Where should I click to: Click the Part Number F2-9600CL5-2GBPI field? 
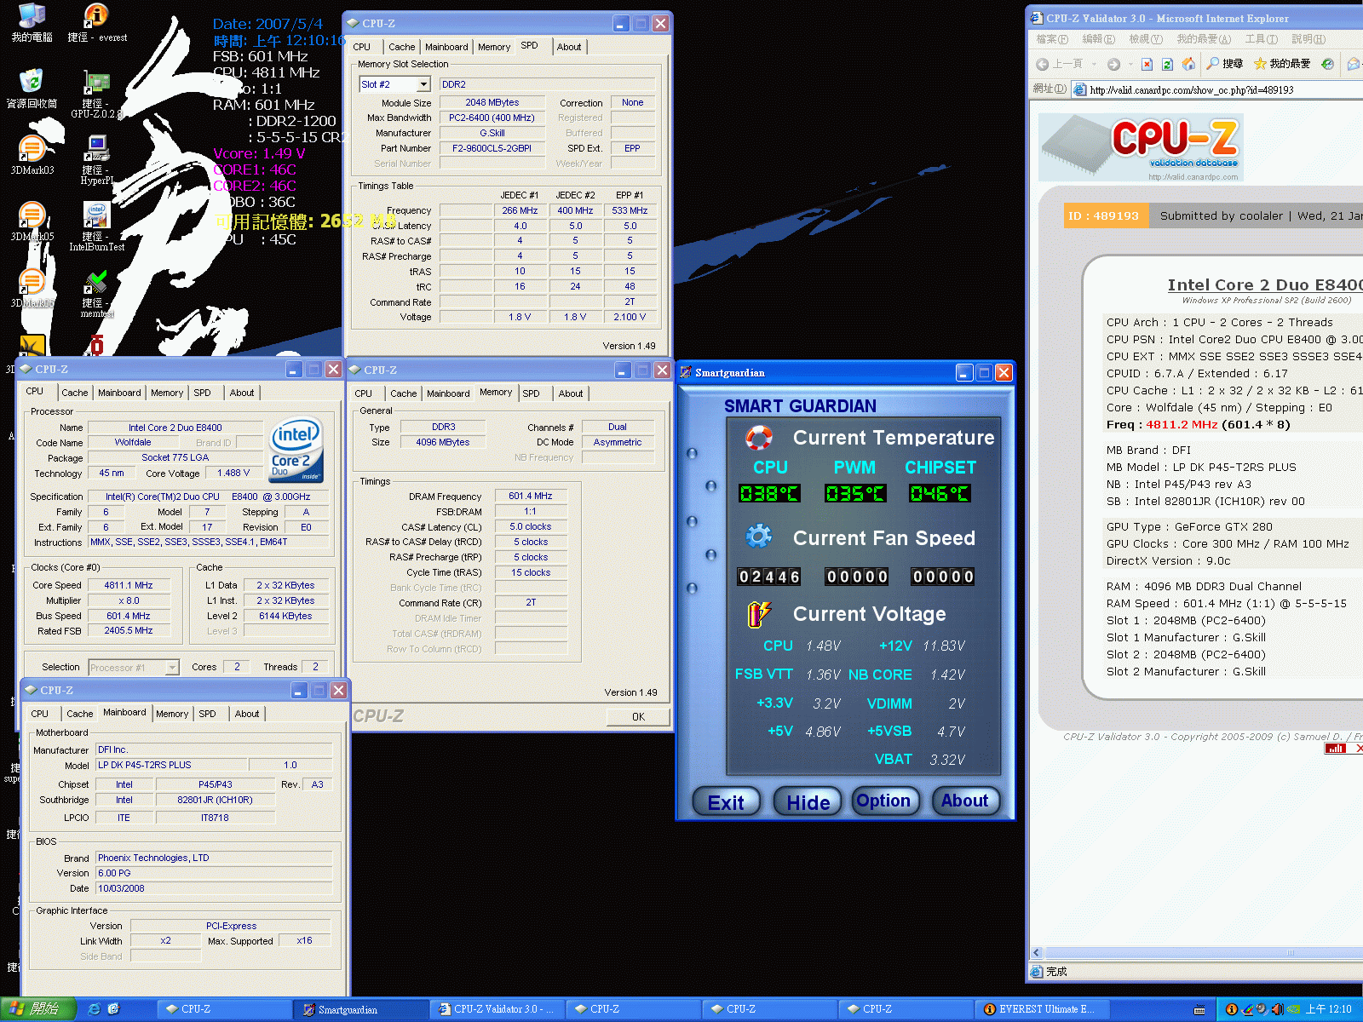(492, 148)
